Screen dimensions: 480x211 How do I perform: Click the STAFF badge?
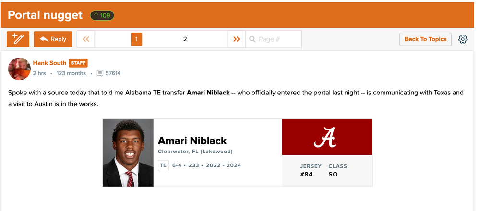[78, 63]
